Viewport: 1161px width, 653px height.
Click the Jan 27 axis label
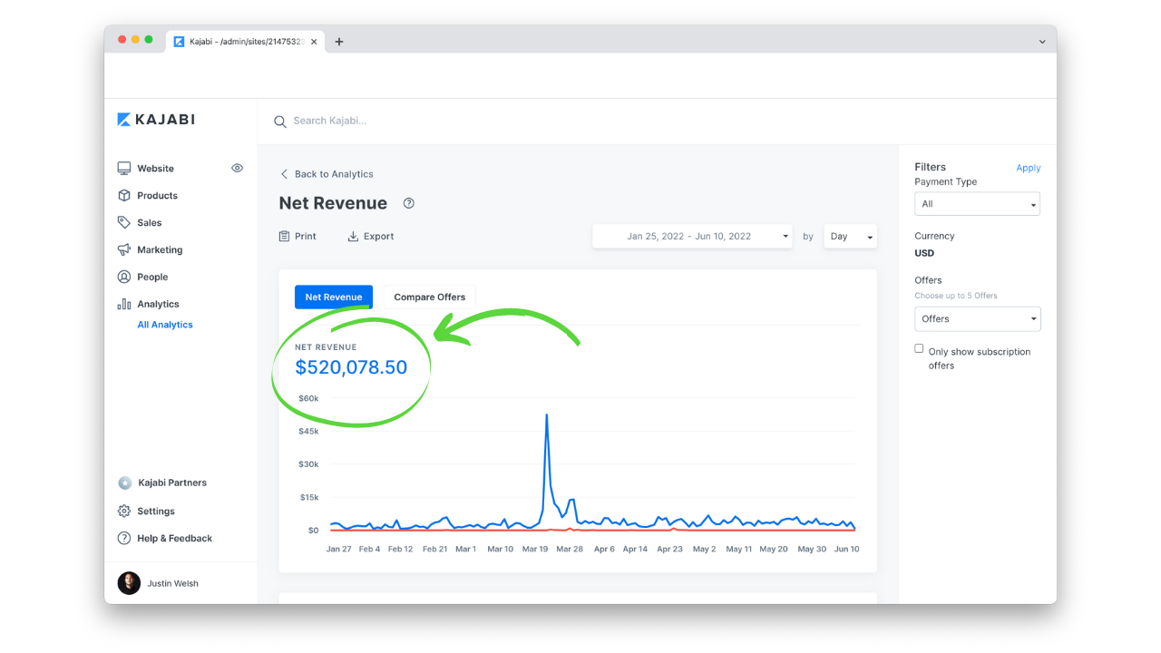pyautogui.click(x=338, y=549)
